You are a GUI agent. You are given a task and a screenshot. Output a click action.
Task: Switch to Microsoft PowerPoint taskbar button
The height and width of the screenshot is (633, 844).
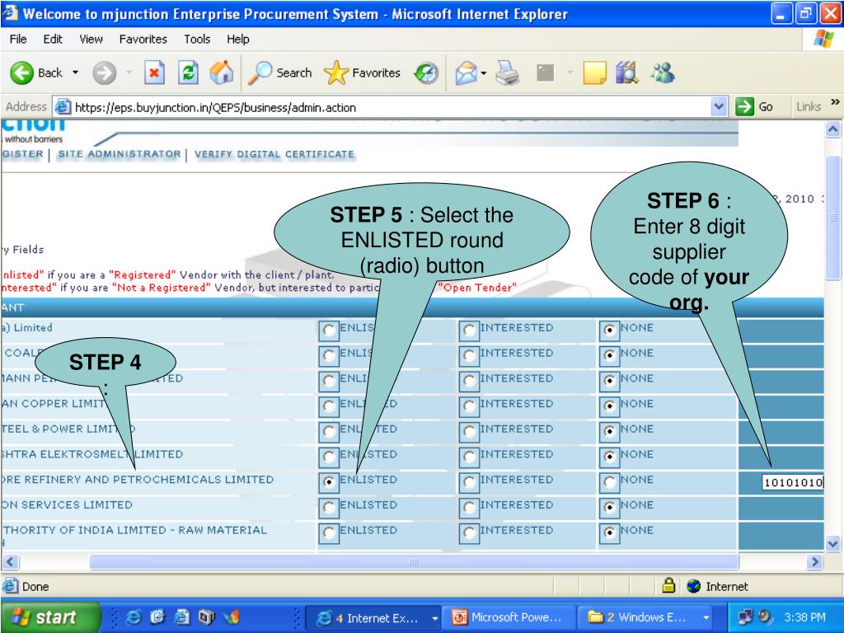click(508, 618)
